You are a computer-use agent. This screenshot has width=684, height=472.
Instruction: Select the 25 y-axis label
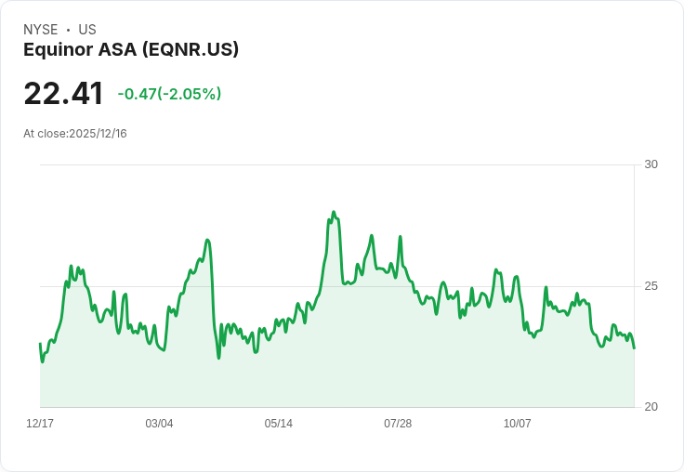point(651,286)
